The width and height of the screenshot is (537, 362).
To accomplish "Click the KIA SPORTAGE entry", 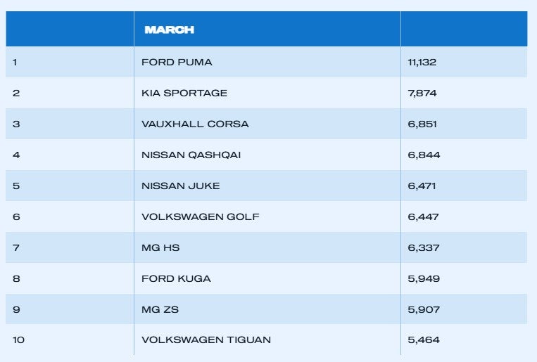I will (184, 93).
